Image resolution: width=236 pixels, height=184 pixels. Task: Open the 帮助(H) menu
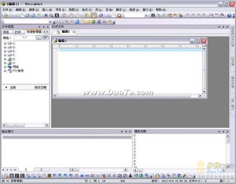pos(160,10)
